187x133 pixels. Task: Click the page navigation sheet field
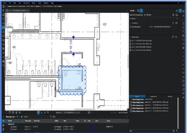tap(68, 113)
